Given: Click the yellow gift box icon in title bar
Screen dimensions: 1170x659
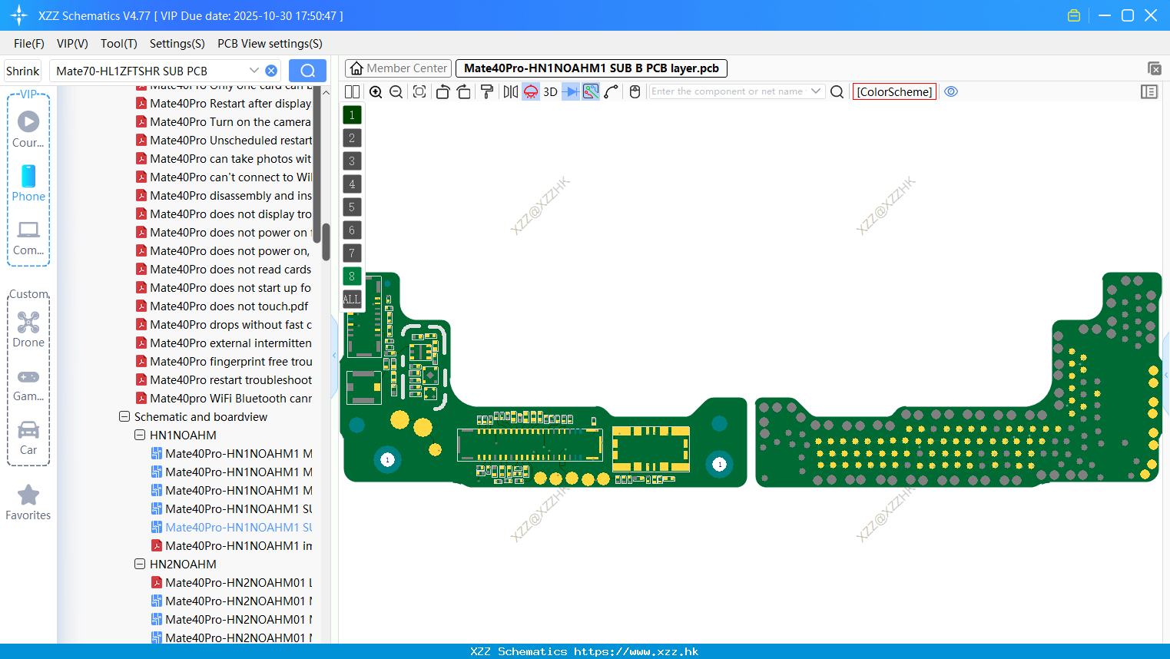Looking at the screenshot, I should coord(1074,15).
